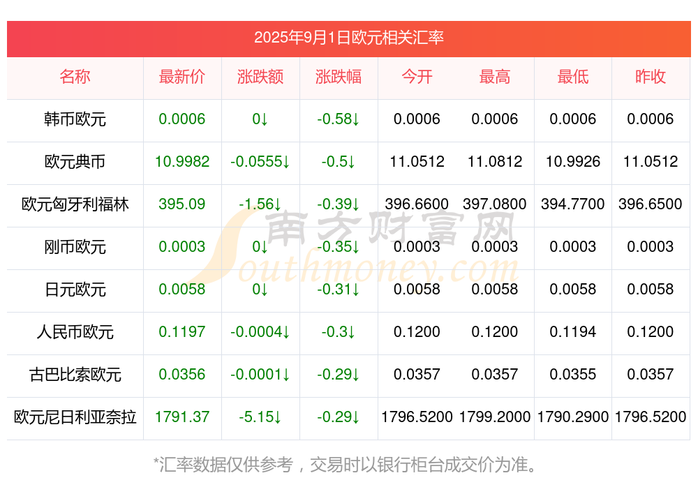Screen dimensions: 698x487
Task: Click the percent change -0.5↓
Action: click(x=339, y=162)
